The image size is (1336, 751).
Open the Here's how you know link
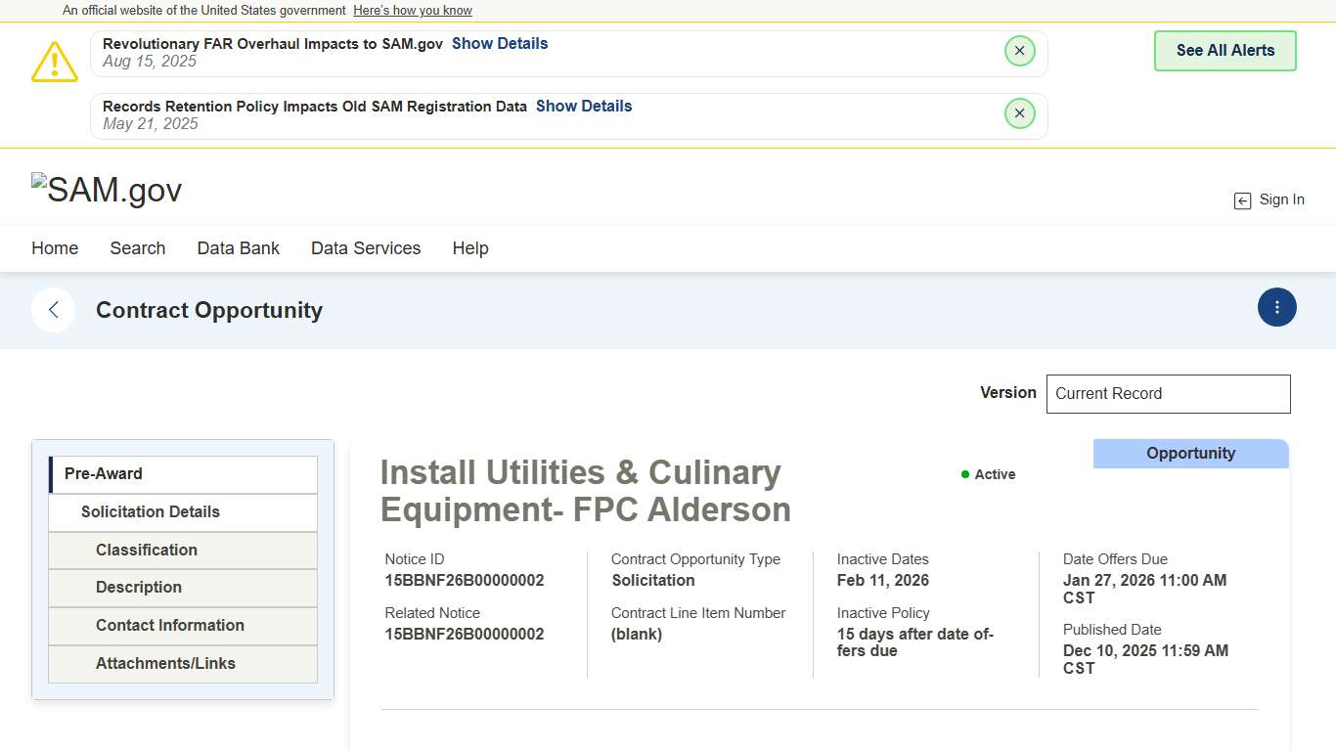[x=412, y=11]
